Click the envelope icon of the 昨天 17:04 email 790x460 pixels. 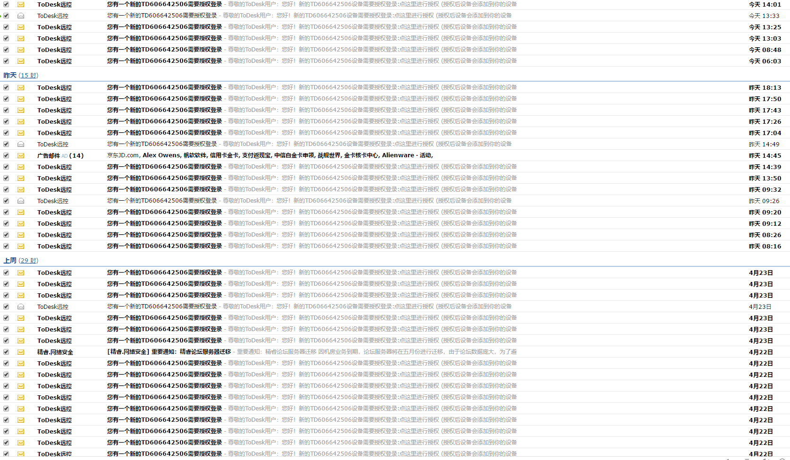21,133
